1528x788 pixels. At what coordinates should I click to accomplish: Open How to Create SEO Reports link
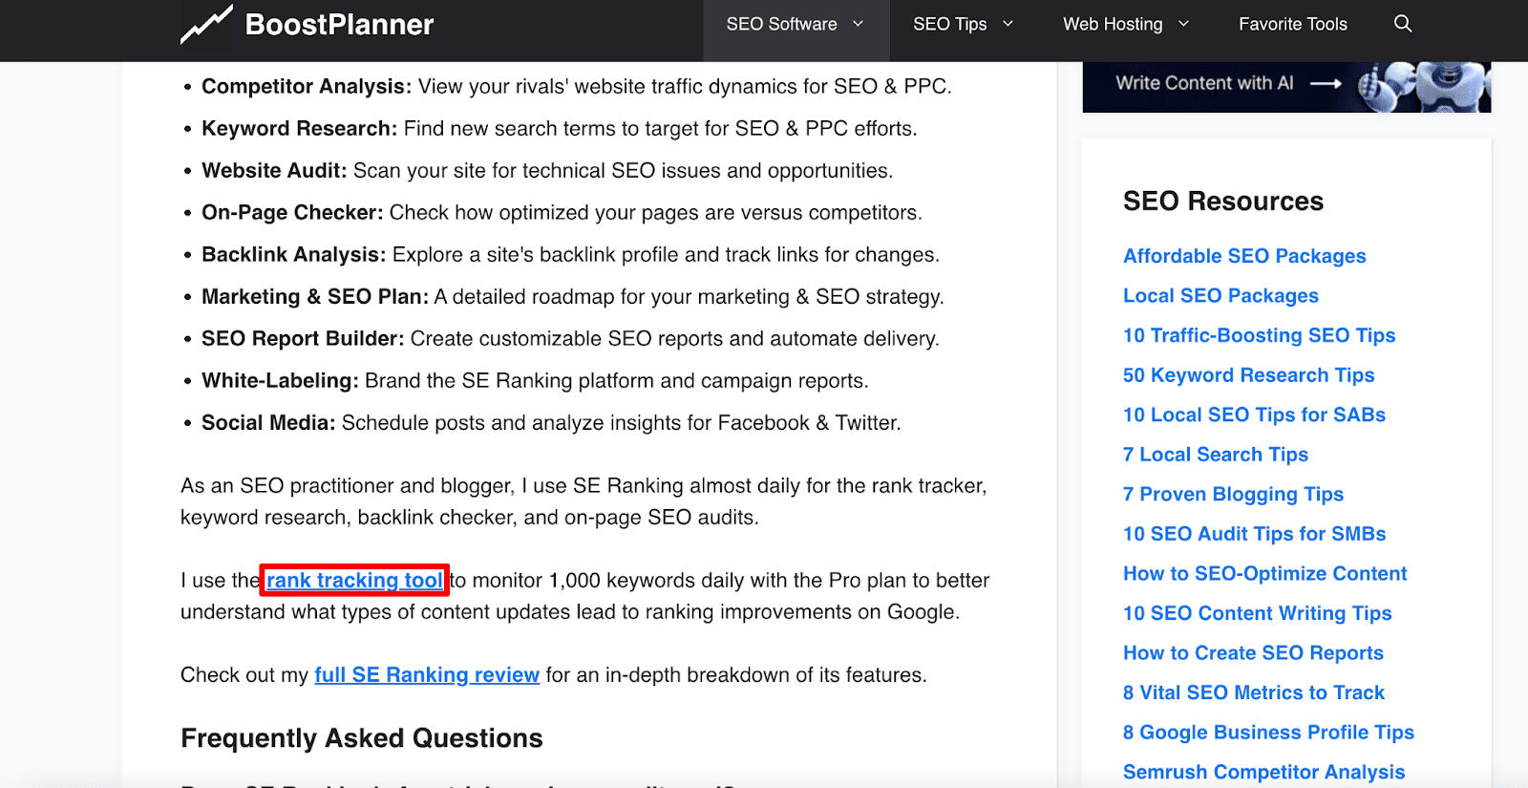(1253, 653)
